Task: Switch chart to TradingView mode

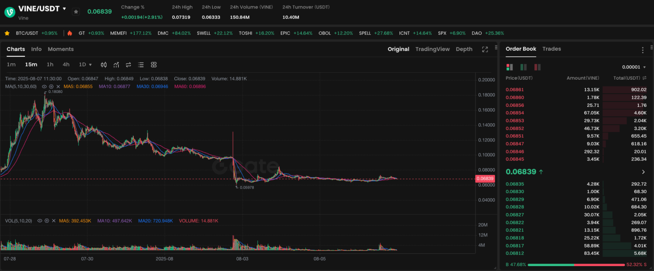Action: pos(433,49)
